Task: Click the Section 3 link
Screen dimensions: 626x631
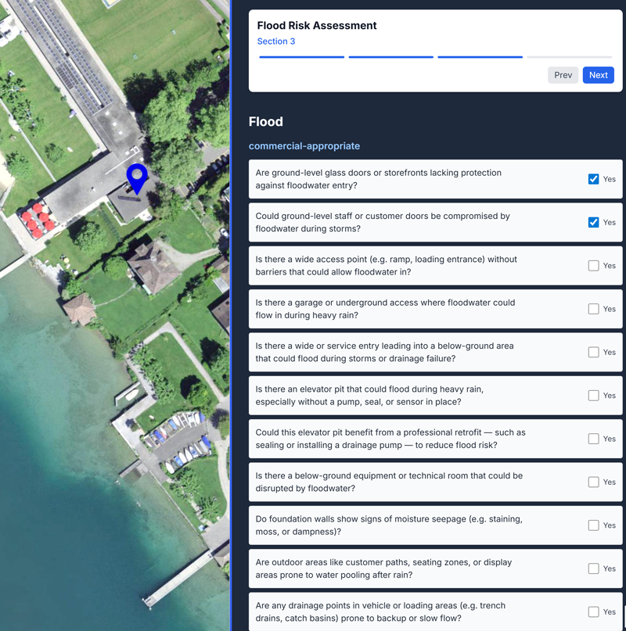Action: coord(276,41)
